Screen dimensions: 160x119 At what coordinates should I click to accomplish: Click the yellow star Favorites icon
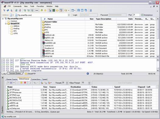point(45,10)
